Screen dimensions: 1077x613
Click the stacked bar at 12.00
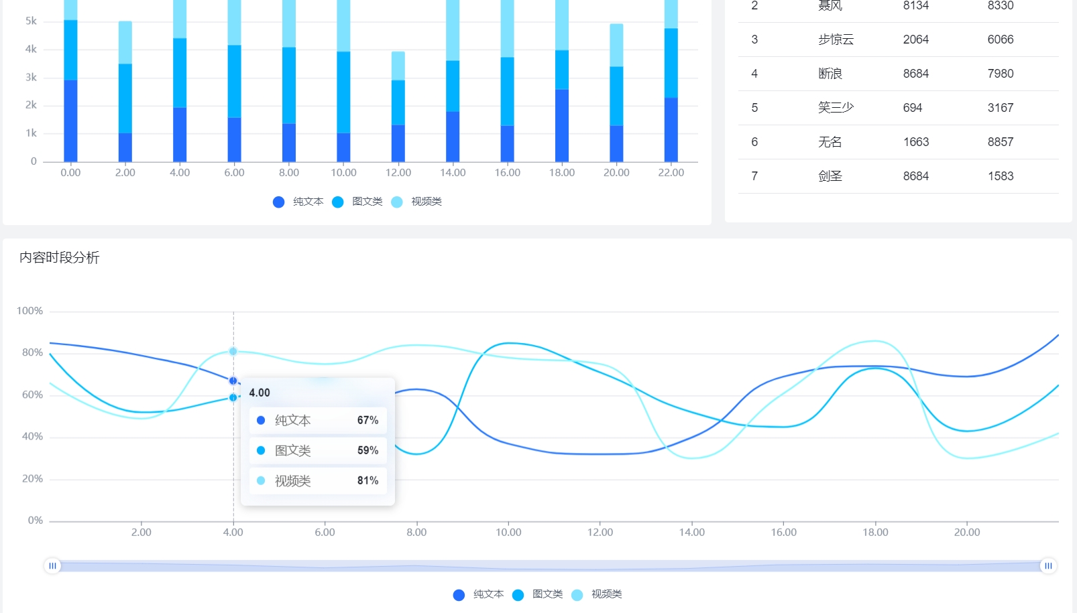pos(398,107)
